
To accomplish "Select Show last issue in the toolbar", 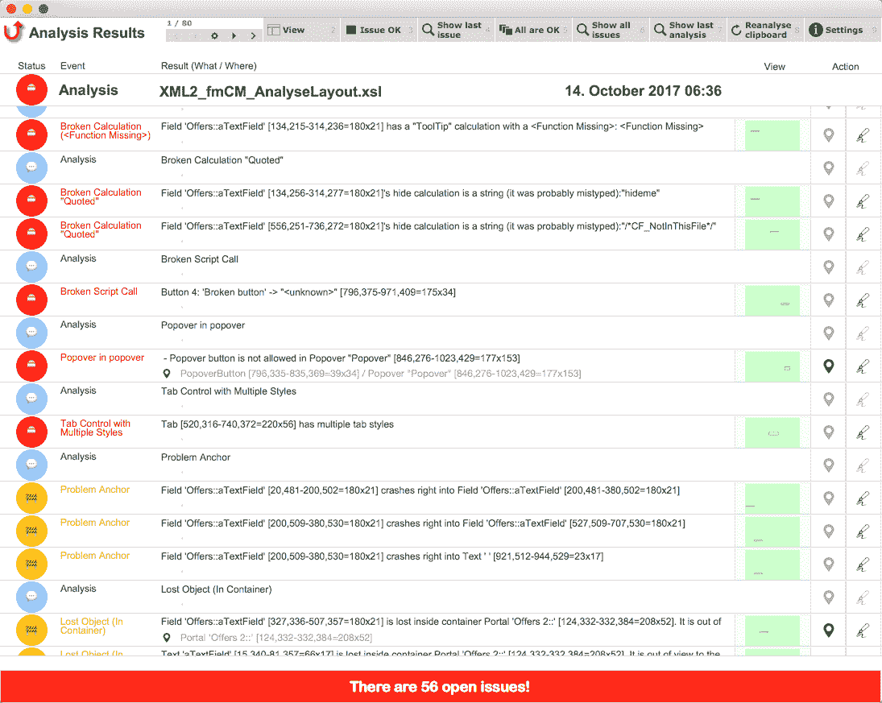I will (456, 30).
